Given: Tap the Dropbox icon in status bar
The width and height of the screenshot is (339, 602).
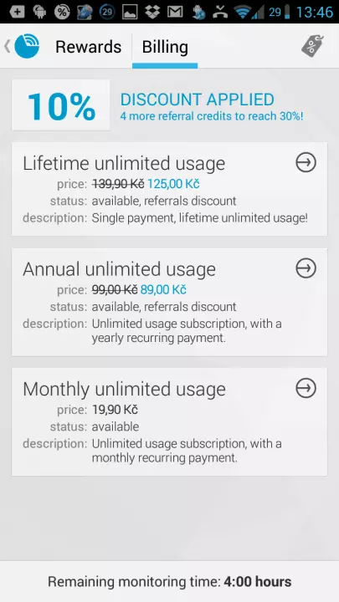Looking at the screenshot, I should pyautogui.click(x=152, y=12).
